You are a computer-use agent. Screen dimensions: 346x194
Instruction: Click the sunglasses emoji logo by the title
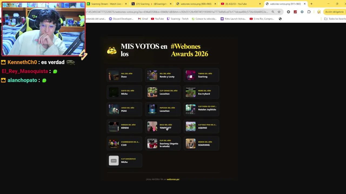(x=112, y=50)
